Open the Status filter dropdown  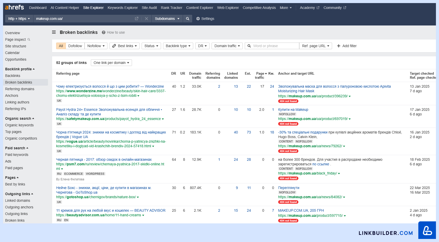(151, 46)
